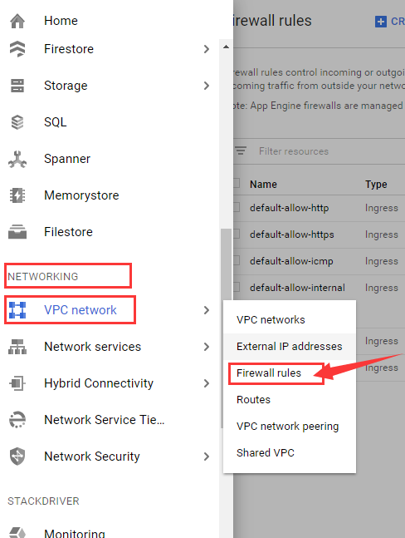
Task: Click the Hybrid Connectivity icon
Action: (17, 383)
